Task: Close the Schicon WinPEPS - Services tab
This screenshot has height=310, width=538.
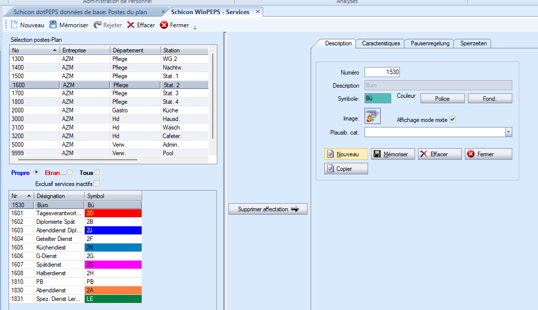Action: pyautogui.click(x=258, y=12)
